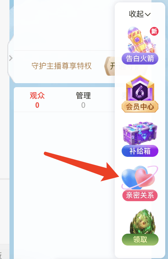Click the chevron arrow next to 收起

point(148,15)
